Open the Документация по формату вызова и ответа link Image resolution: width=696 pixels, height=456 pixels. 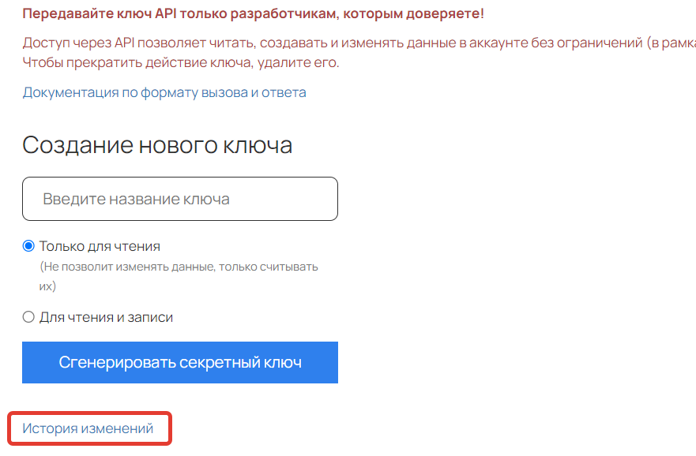pos(164,92)
